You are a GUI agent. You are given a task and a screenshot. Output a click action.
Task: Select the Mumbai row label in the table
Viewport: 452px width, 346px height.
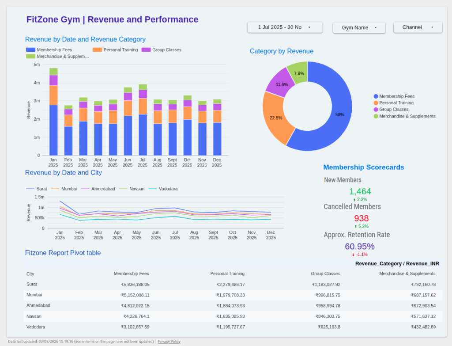pos(34,295)
